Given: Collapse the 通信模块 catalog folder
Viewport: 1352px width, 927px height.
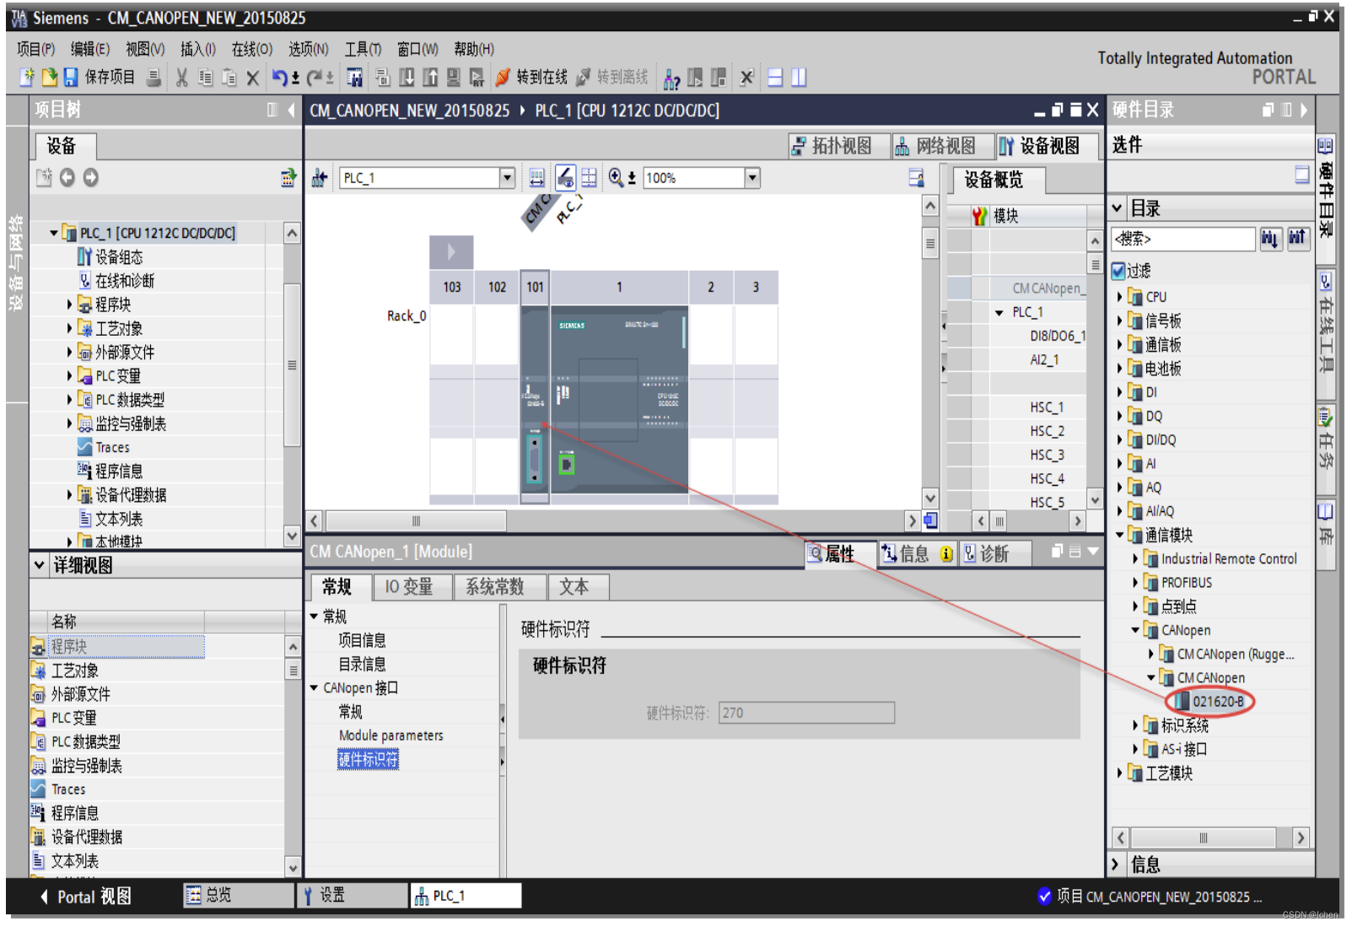Looking at the screenshot, I should 1120,535.
